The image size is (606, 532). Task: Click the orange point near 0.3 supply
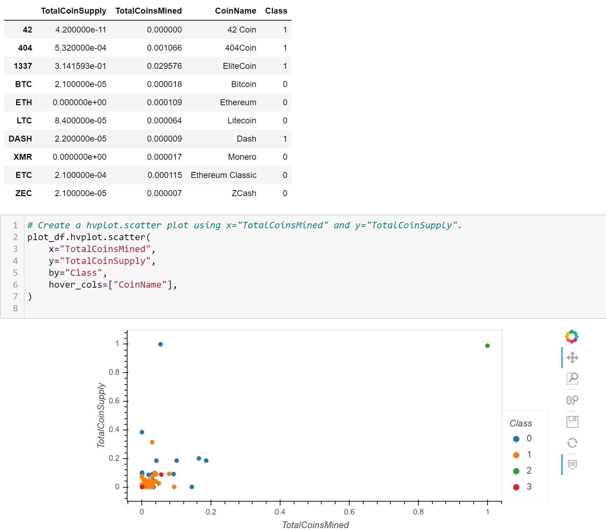[x=152, y=442]
